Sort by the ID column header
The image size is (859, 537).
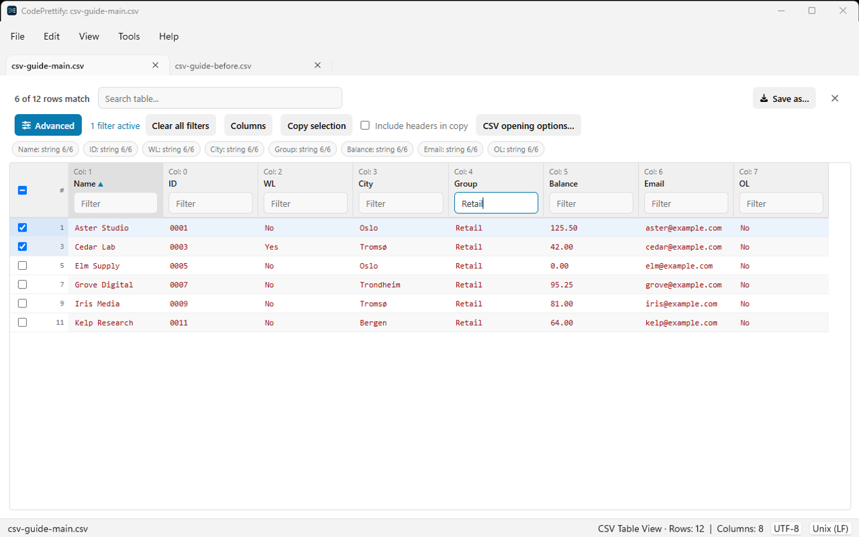(x=173, y=184)
